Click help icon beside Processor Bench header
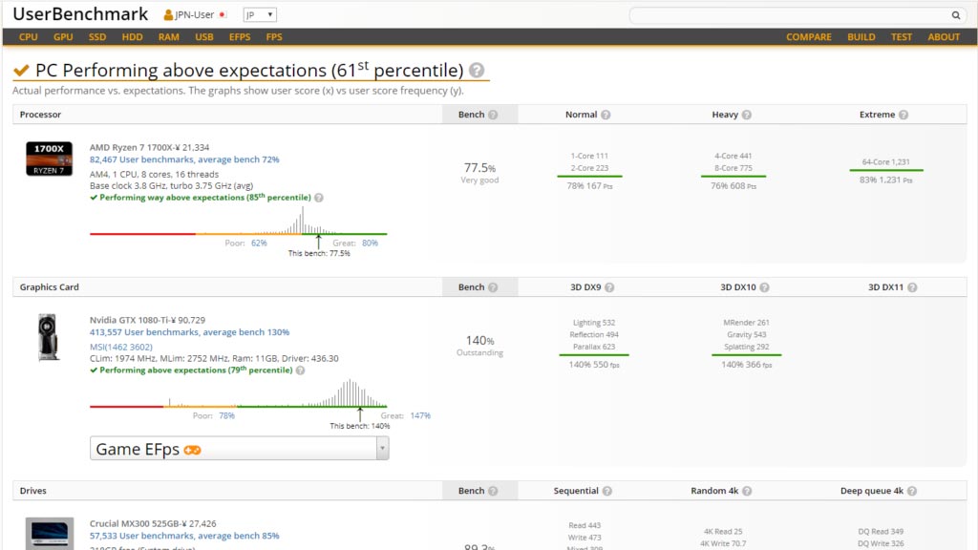Image resolution: width=978 pixels, height=550 pixels. (x=493, y=115)
